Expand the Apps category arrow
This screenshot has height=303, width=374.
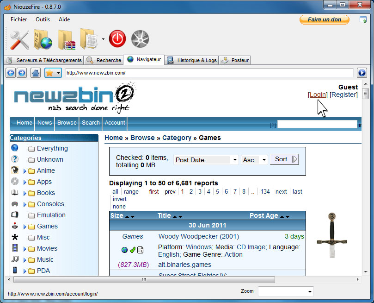25,183
